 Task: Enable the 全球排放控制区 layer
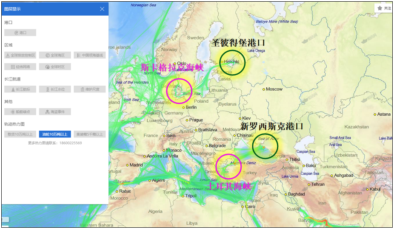point(20,55)
